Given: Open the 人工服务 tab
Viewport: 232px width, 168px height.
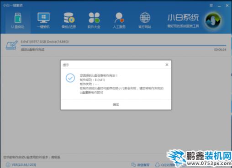Looking at the screenshot, I should click(119, 21).
